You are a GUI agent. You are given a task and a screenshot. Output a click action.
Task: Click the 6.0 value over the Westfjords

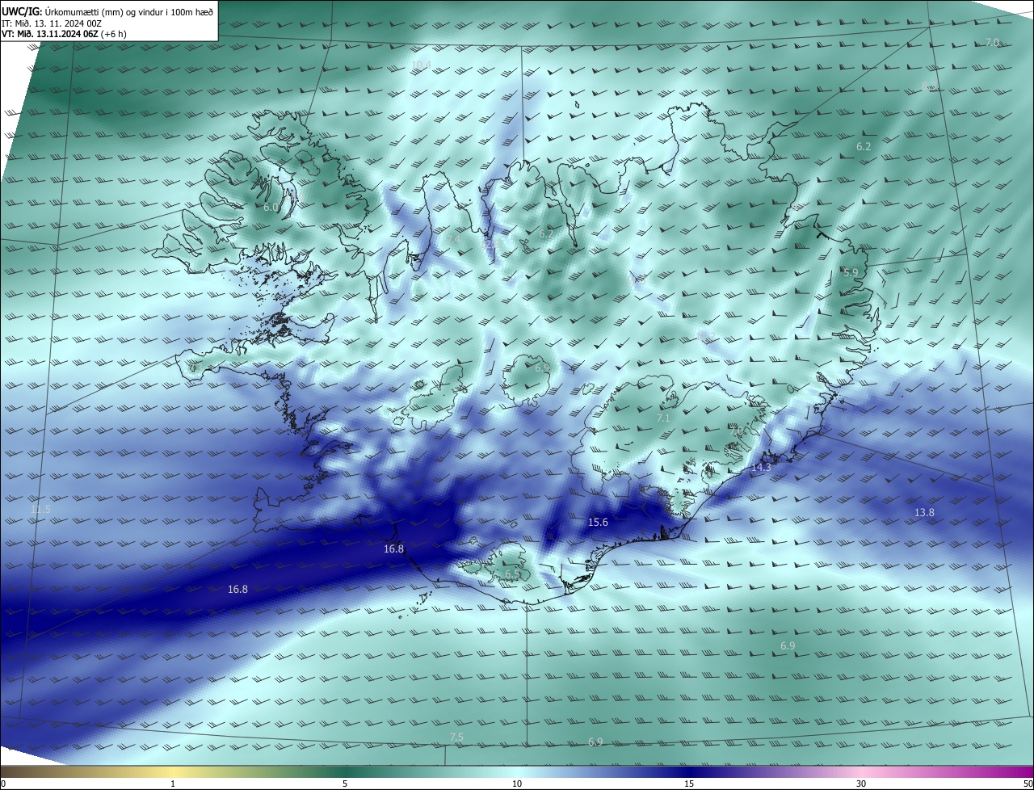coord(271,208)
